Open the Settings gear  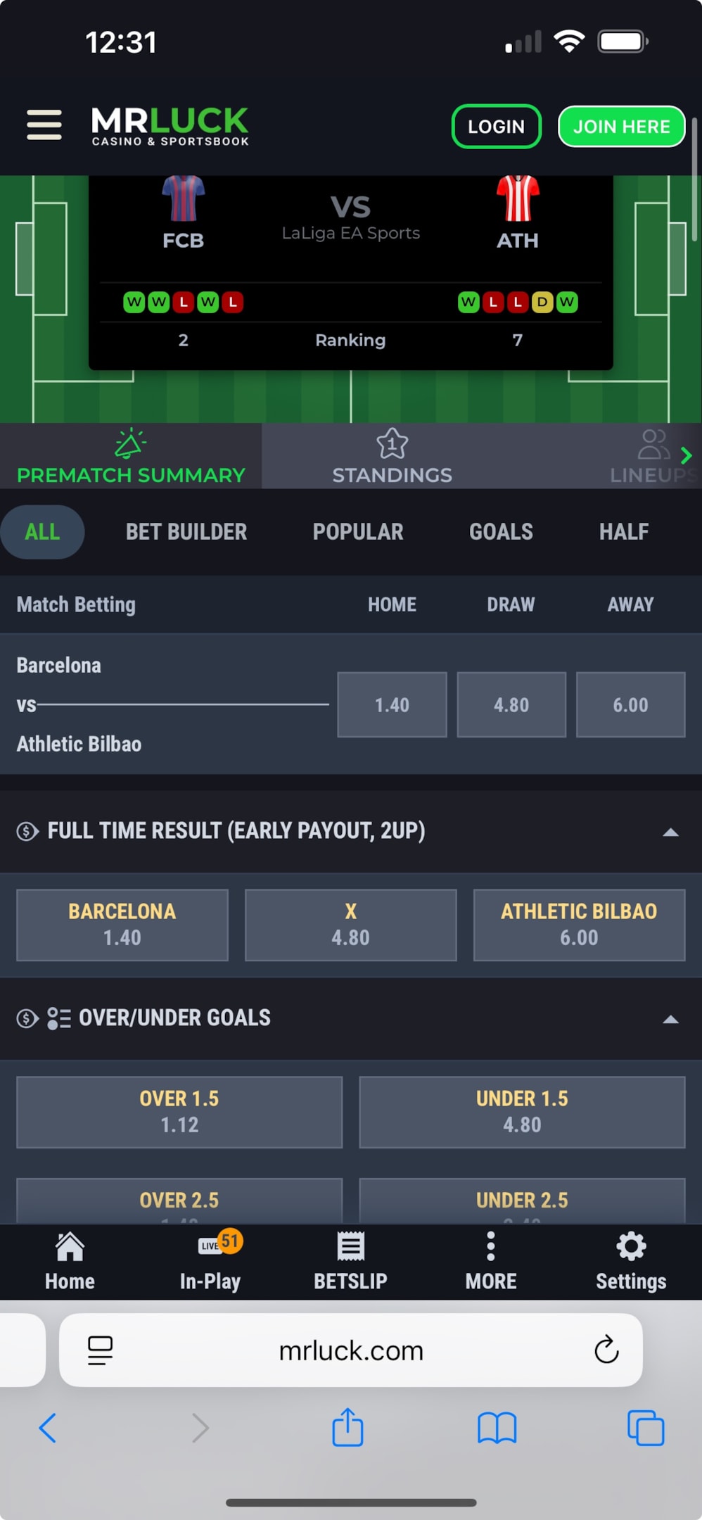coord(631,1261)
